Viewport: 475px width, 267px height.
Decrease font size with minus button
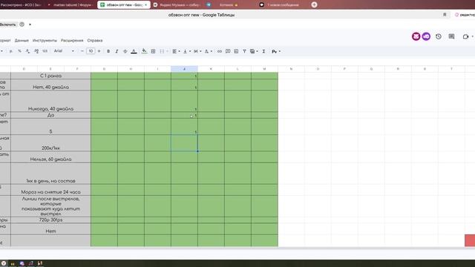click(82, 51)
